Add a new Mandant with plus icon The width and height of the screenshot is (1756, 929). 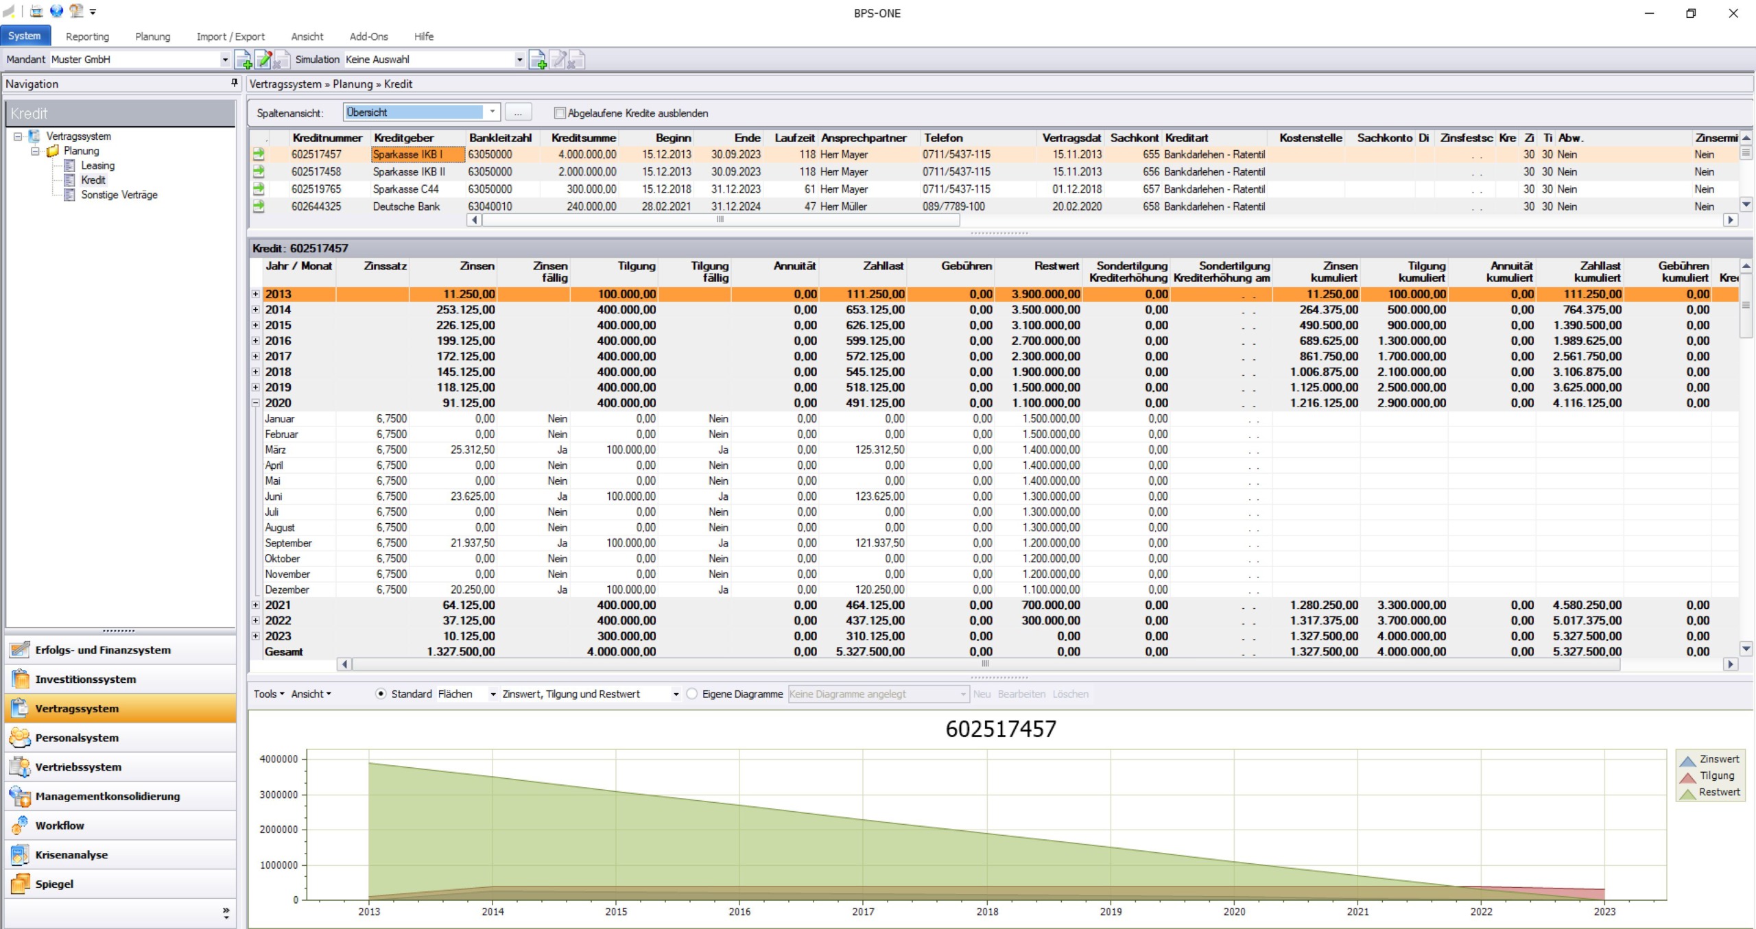click(244, 60)
